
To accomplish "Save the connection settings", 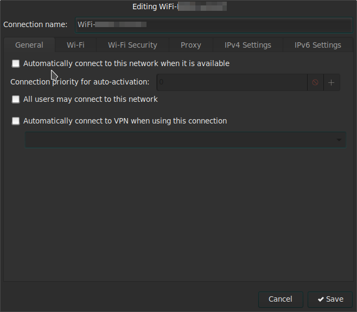I will tap(330, 299).
